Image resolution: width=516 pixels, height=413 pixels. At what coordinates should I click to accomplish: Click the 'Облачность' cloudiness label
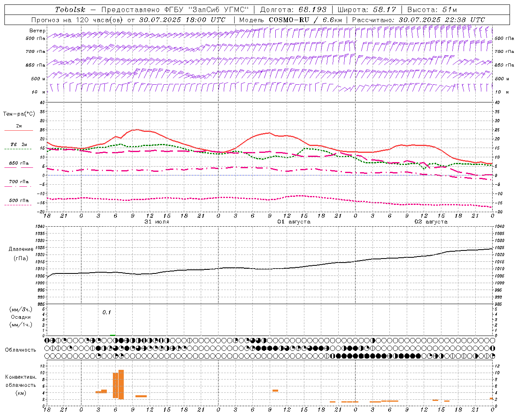(x=21, y=350)
